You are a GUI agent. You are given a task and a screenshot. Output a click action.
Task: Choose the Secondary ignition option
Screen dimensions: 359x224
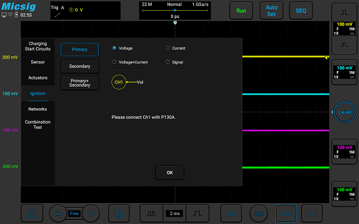80,66
